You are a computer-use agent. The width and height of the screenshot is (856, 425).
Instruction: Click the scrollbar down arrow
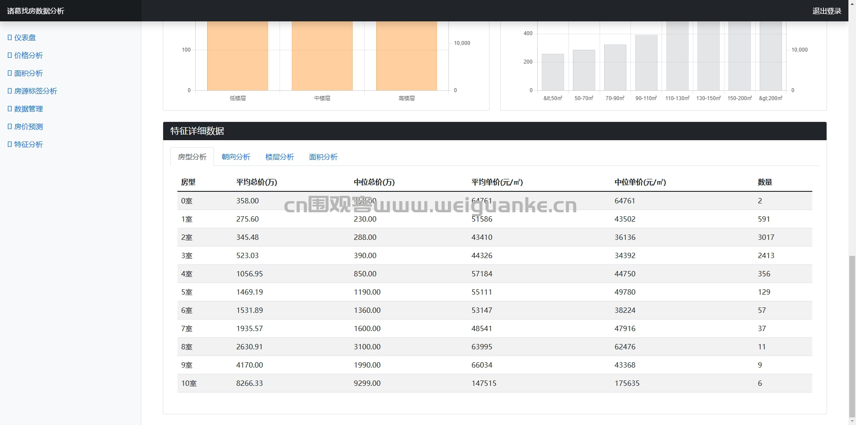(852, 421)
